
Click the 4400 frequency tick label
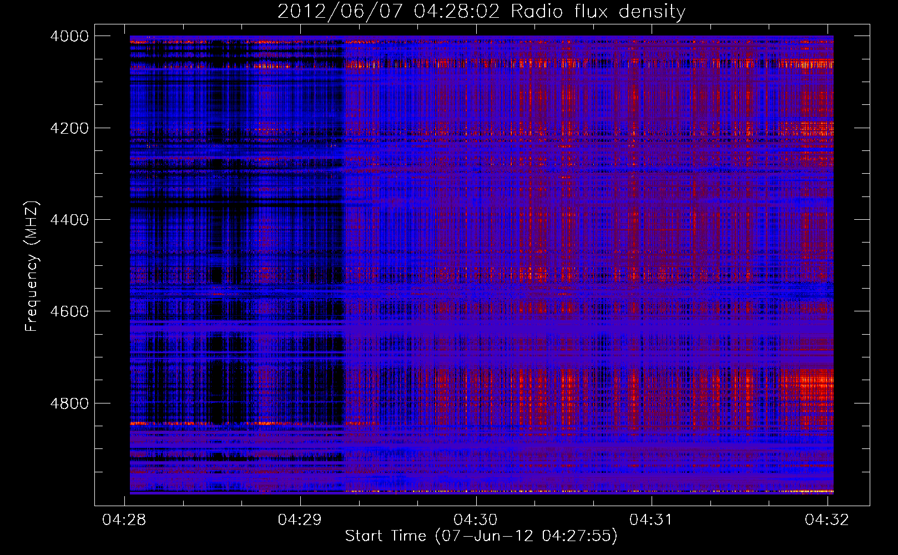point(69,220)
